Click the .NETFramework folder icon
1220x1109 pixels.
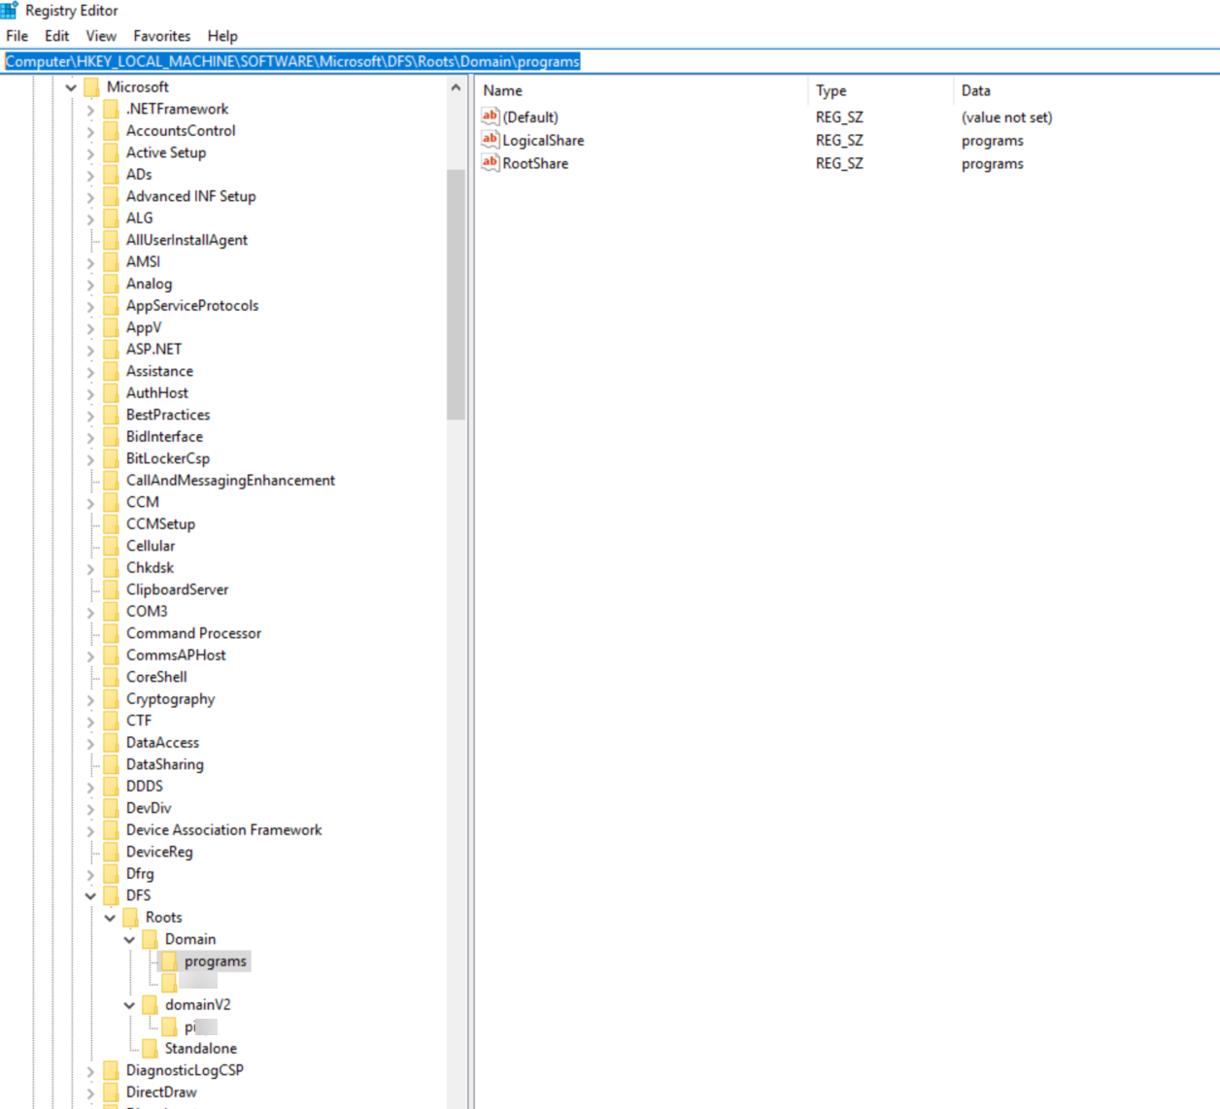(112, 109)
